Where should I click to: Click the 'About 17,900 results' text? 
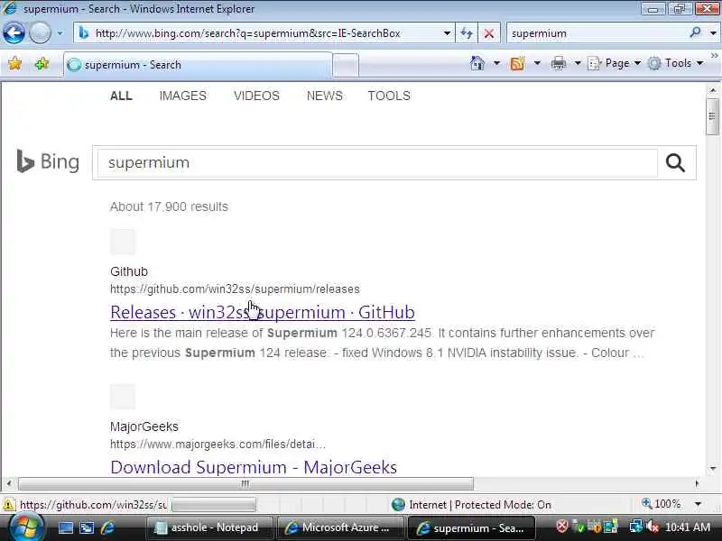click(169, 206)
